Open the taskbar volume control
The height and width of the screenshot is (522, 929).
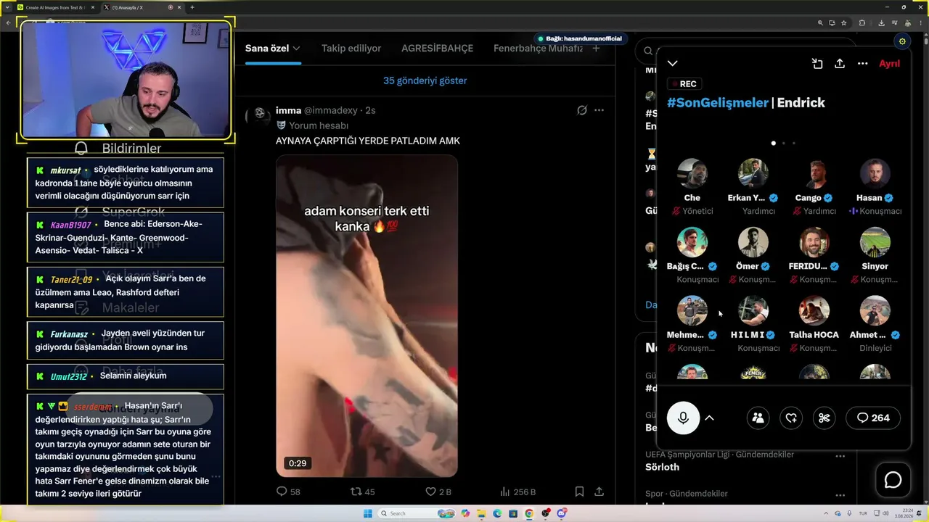[x=884, y=513]
